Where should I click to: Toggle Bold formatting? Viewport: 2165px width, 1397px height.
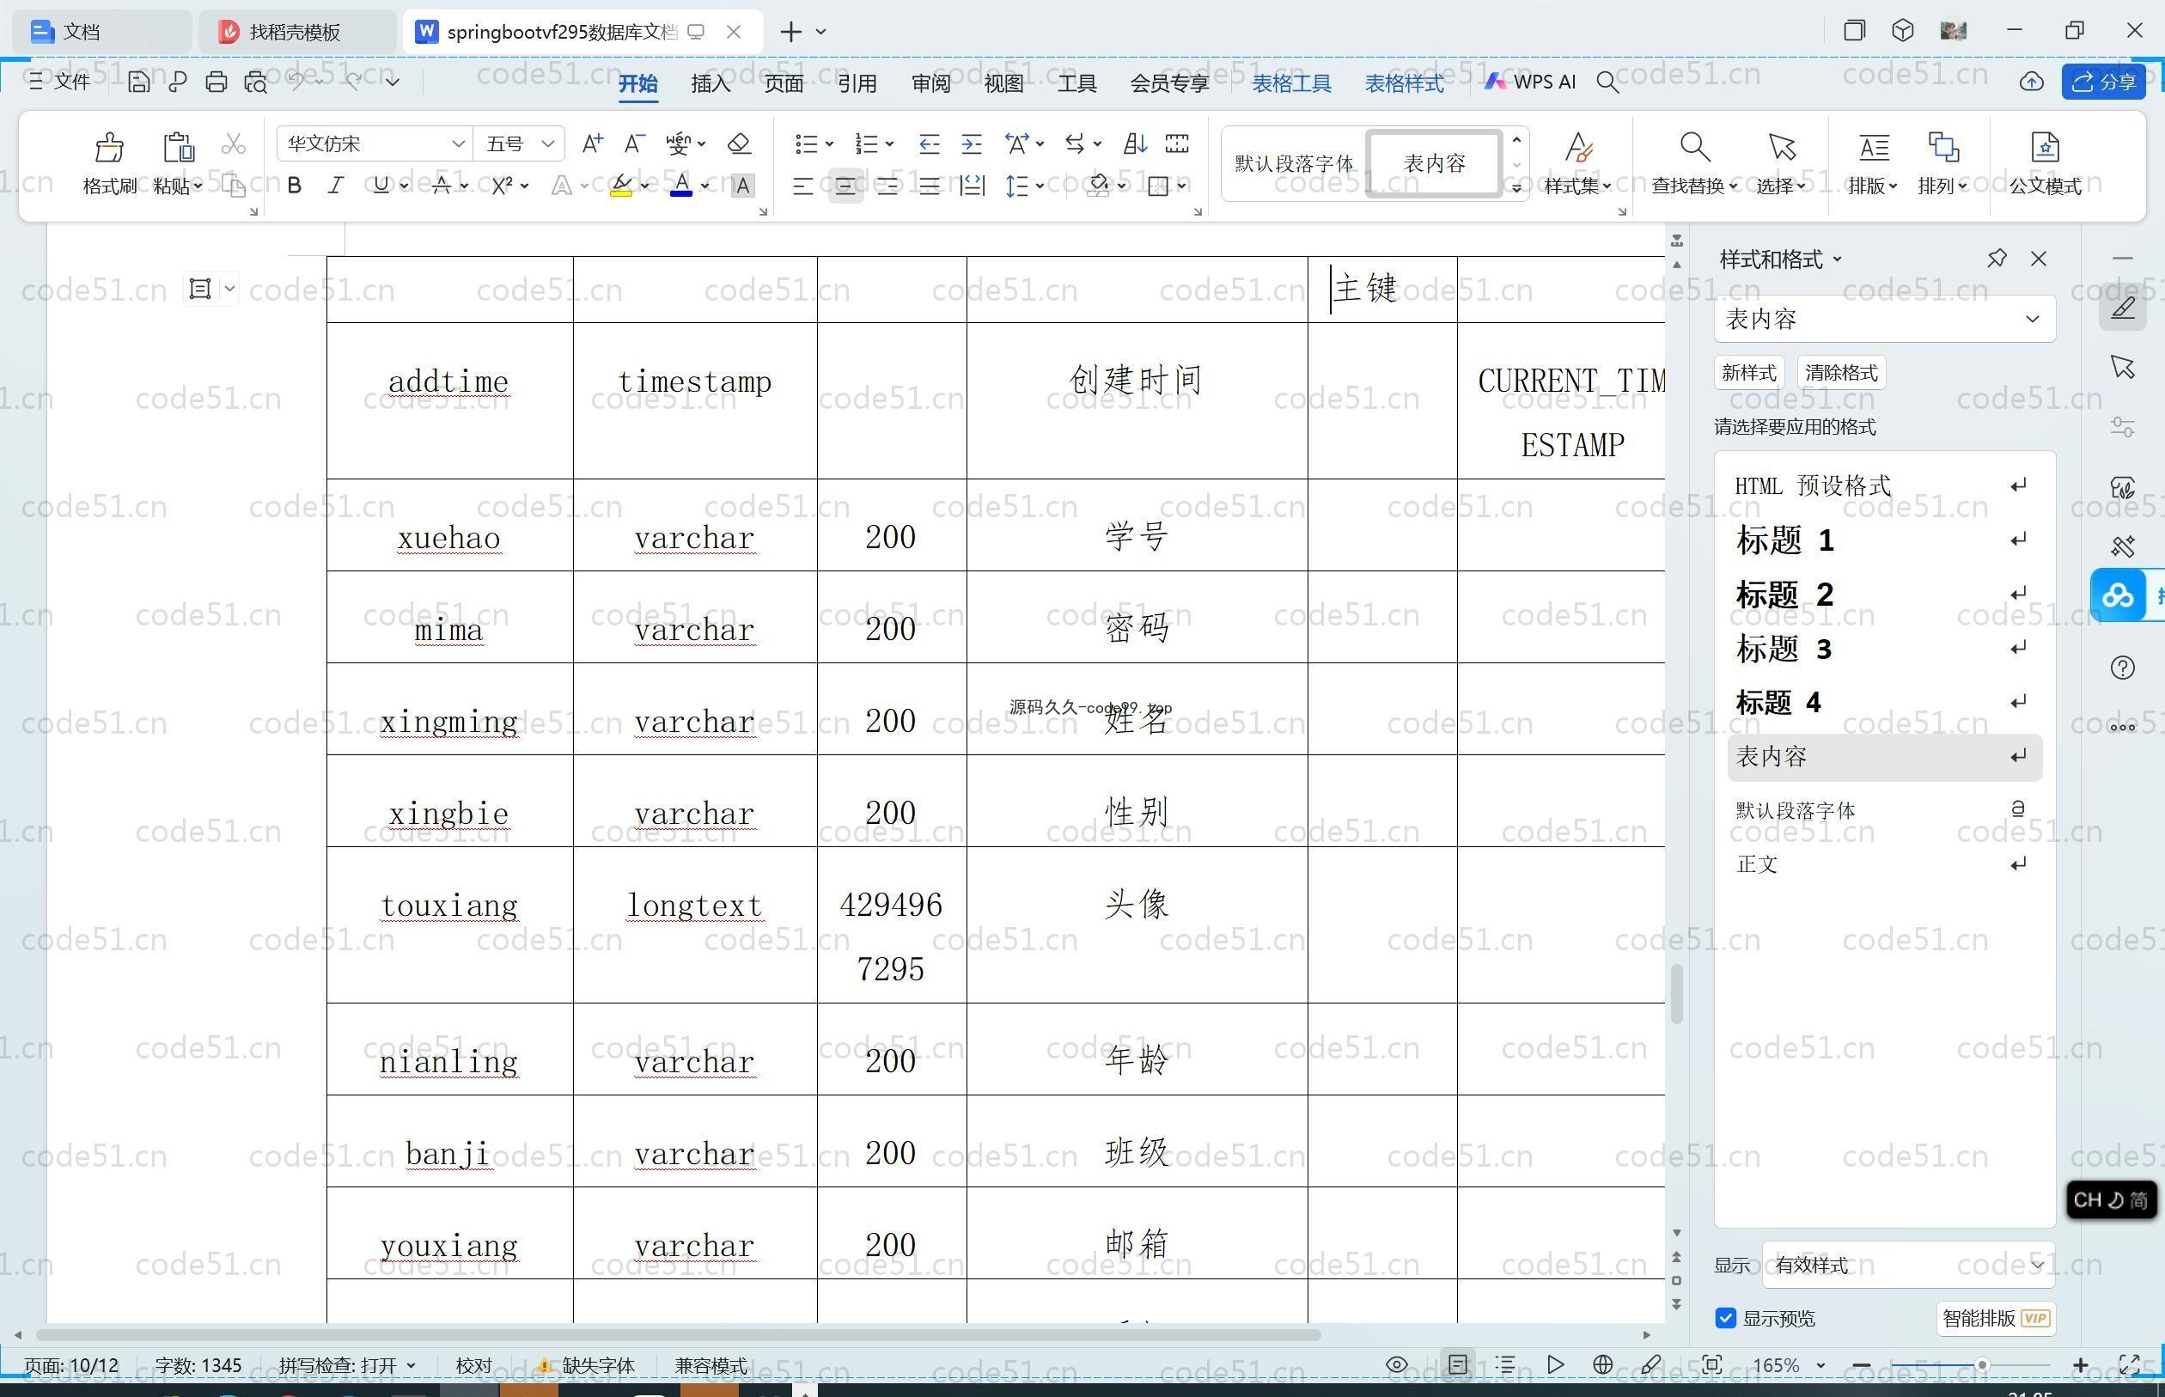(x=294, y=186)
